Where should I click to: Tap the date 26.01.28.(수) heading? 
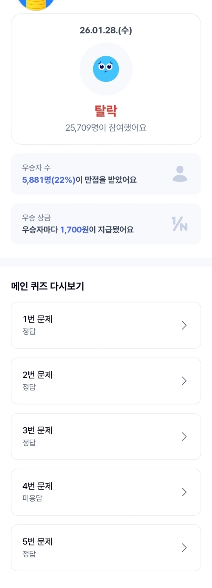(106, 30)
